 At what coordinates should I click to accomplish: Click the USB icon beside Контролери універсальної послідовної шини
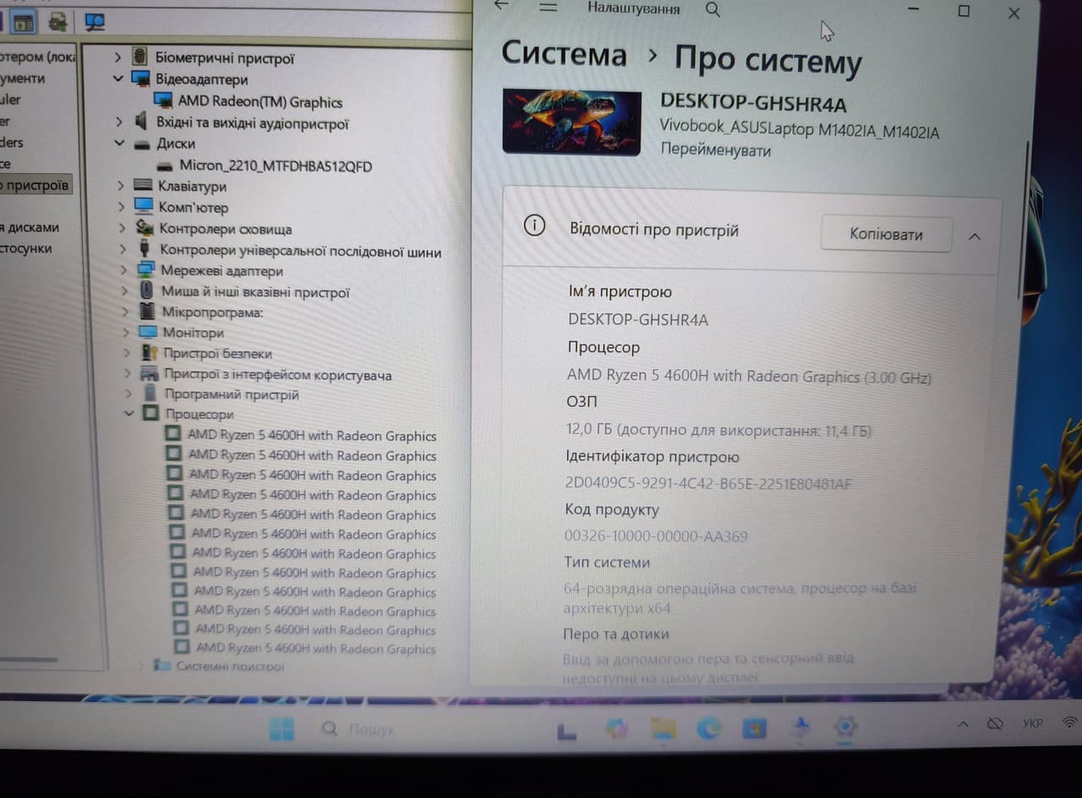(145, 250)
